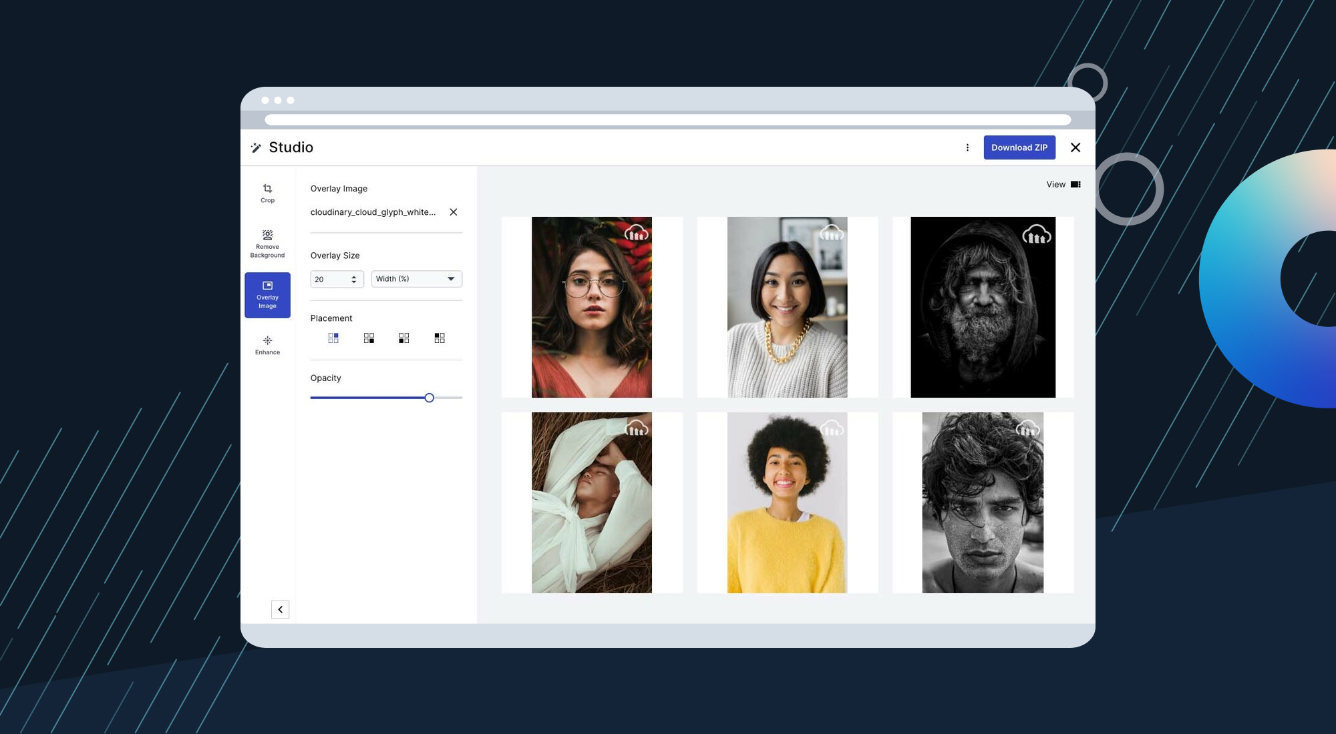Select the Remove Background tool
This screenshot has width=1336, height=734.
click(267, 244)
